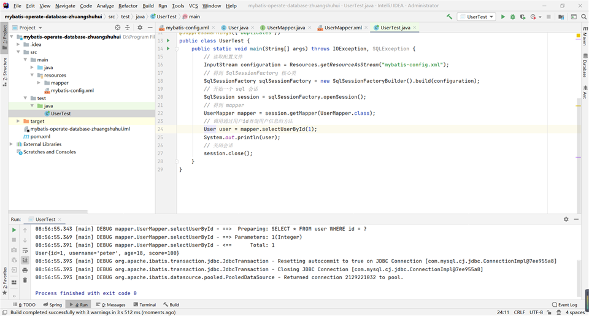Run with coverage icon in toolbar
Viewport: 589px width, 316px height.
tap(523, 17)
